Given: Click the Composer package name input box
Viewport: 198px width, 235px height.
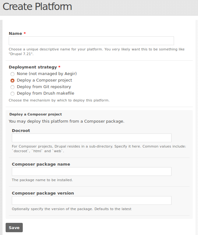Looking at the screenshot, I should coord(91,172).
